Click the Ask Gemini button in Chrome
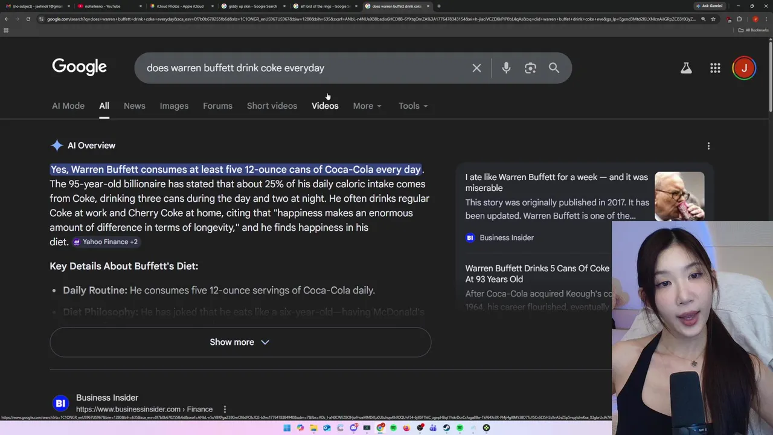 [709, 6]
